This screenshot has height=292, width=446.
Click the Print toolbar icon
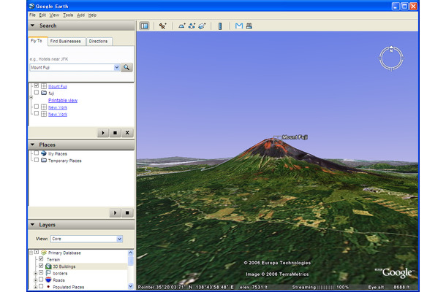(249, 26)
